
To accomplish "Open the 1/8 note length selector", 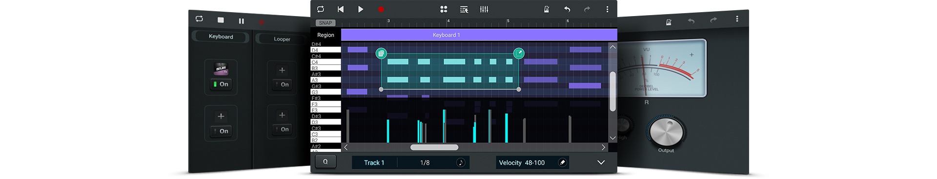I will click(x=425, y=162).
